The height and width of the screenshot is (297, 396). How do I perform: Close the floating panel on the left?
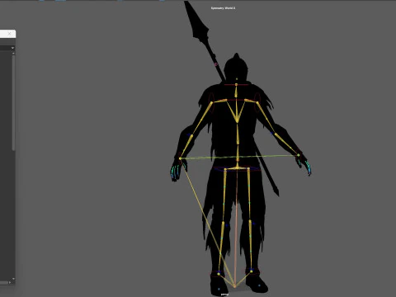coord(9,34)
